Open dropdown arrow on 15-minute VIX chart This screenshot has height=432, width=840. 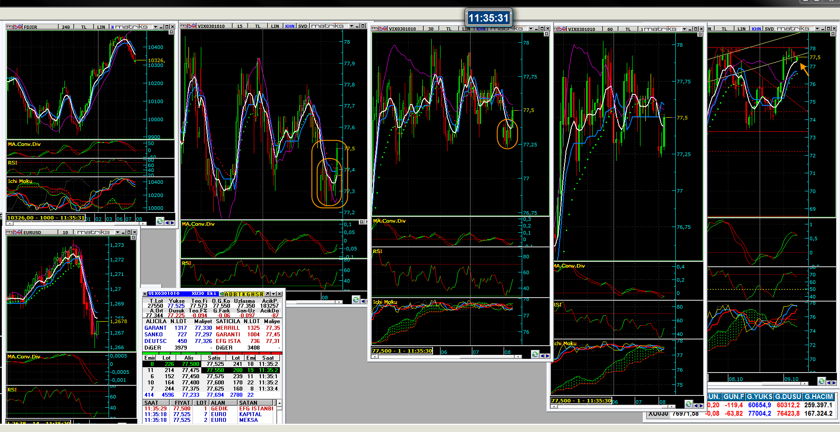click(351, 26)
